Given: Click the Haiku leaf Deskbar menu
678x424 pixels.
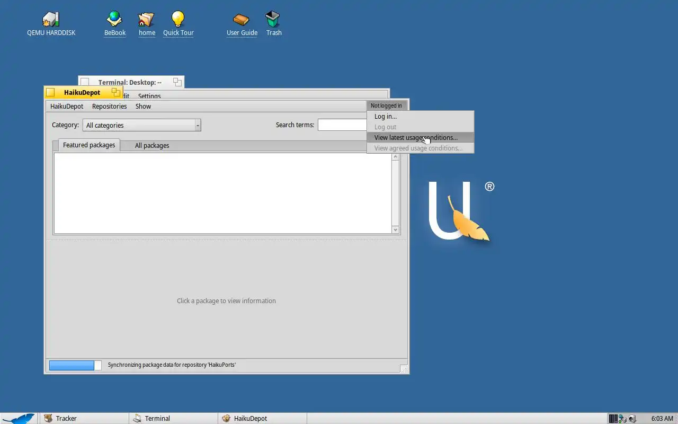Looking at the screenshot, I should coord(19,418).
